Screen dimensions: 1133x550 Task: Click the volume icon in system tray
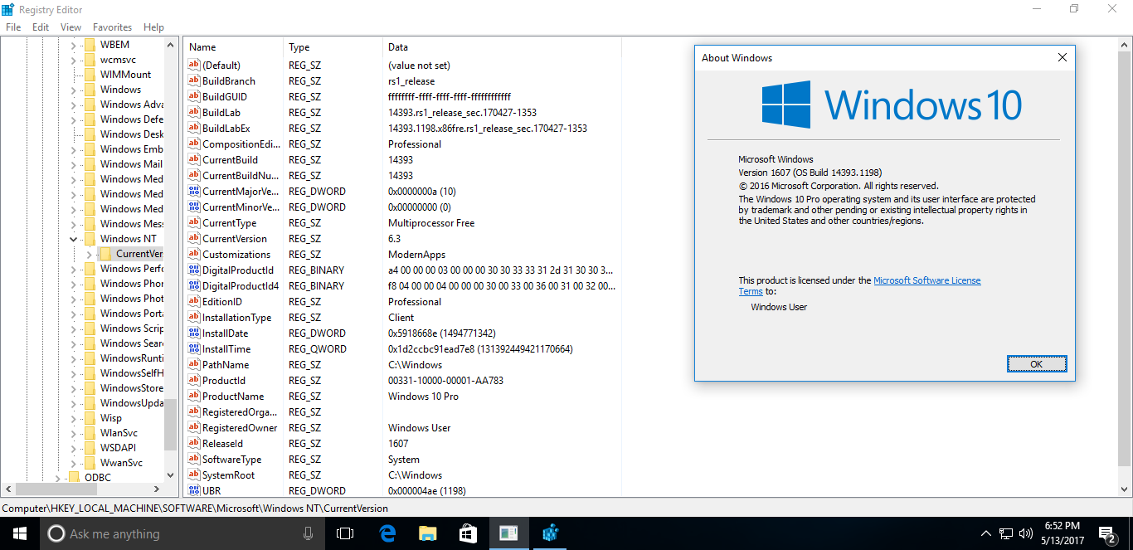tap(1028, 533)
